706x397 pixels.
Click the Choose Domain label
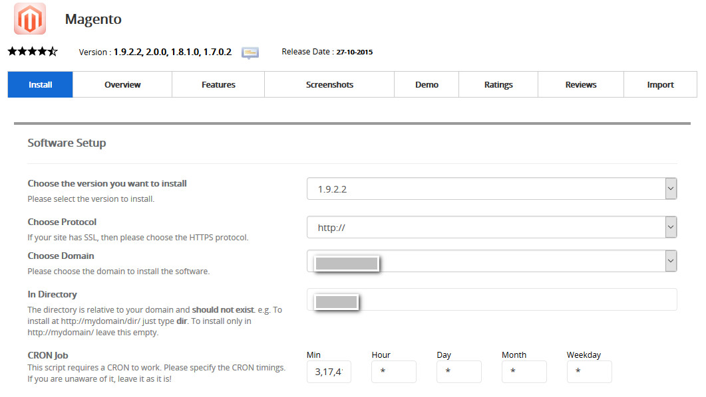[x=61, y=256]
